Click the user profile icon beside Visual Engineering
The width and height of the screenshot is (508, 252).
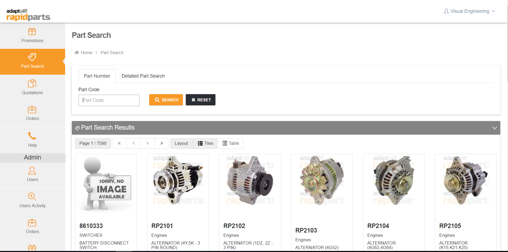coord(446,11)
